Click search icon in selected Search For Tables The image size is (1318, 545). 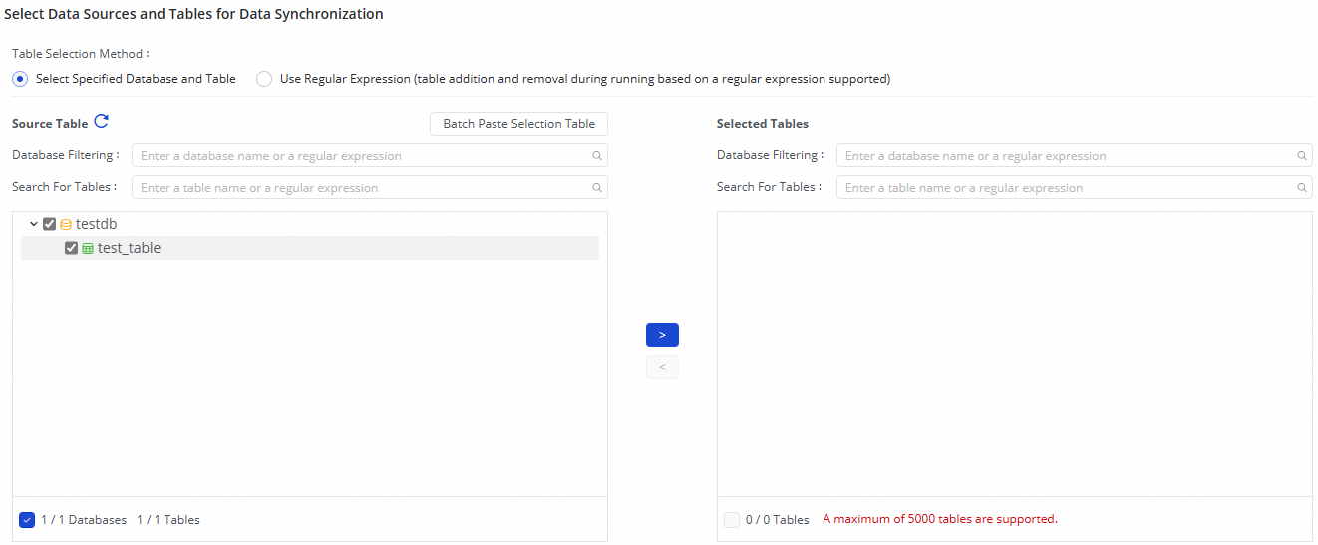(x=1302, y=188)
